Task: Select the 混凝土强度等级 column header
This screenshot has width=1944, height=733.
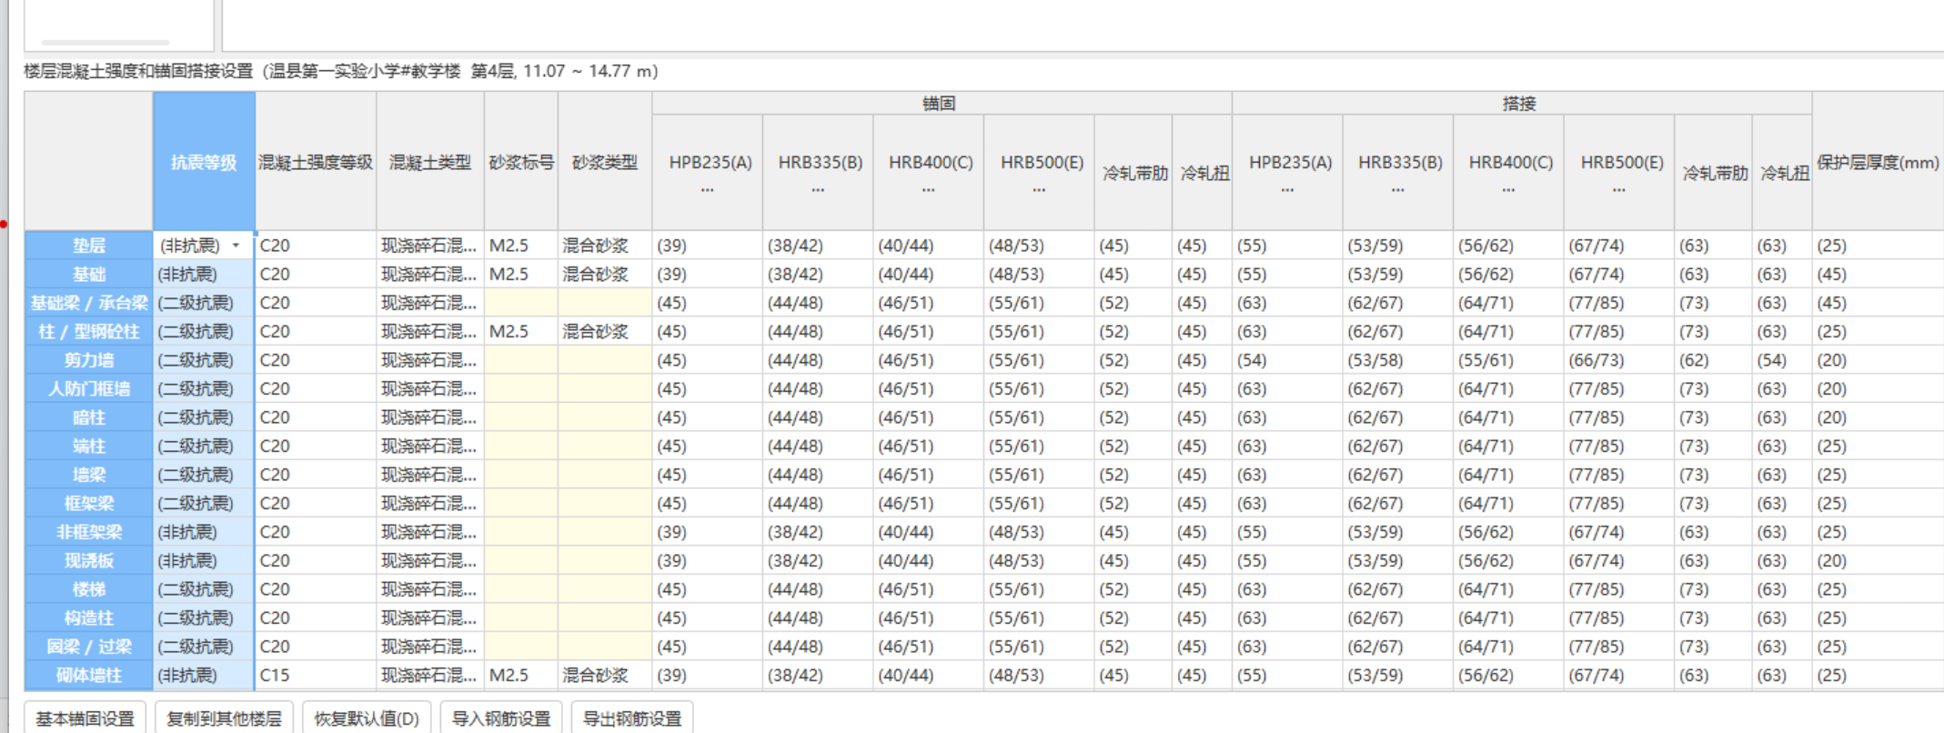Action: click(x=316, y=162)
